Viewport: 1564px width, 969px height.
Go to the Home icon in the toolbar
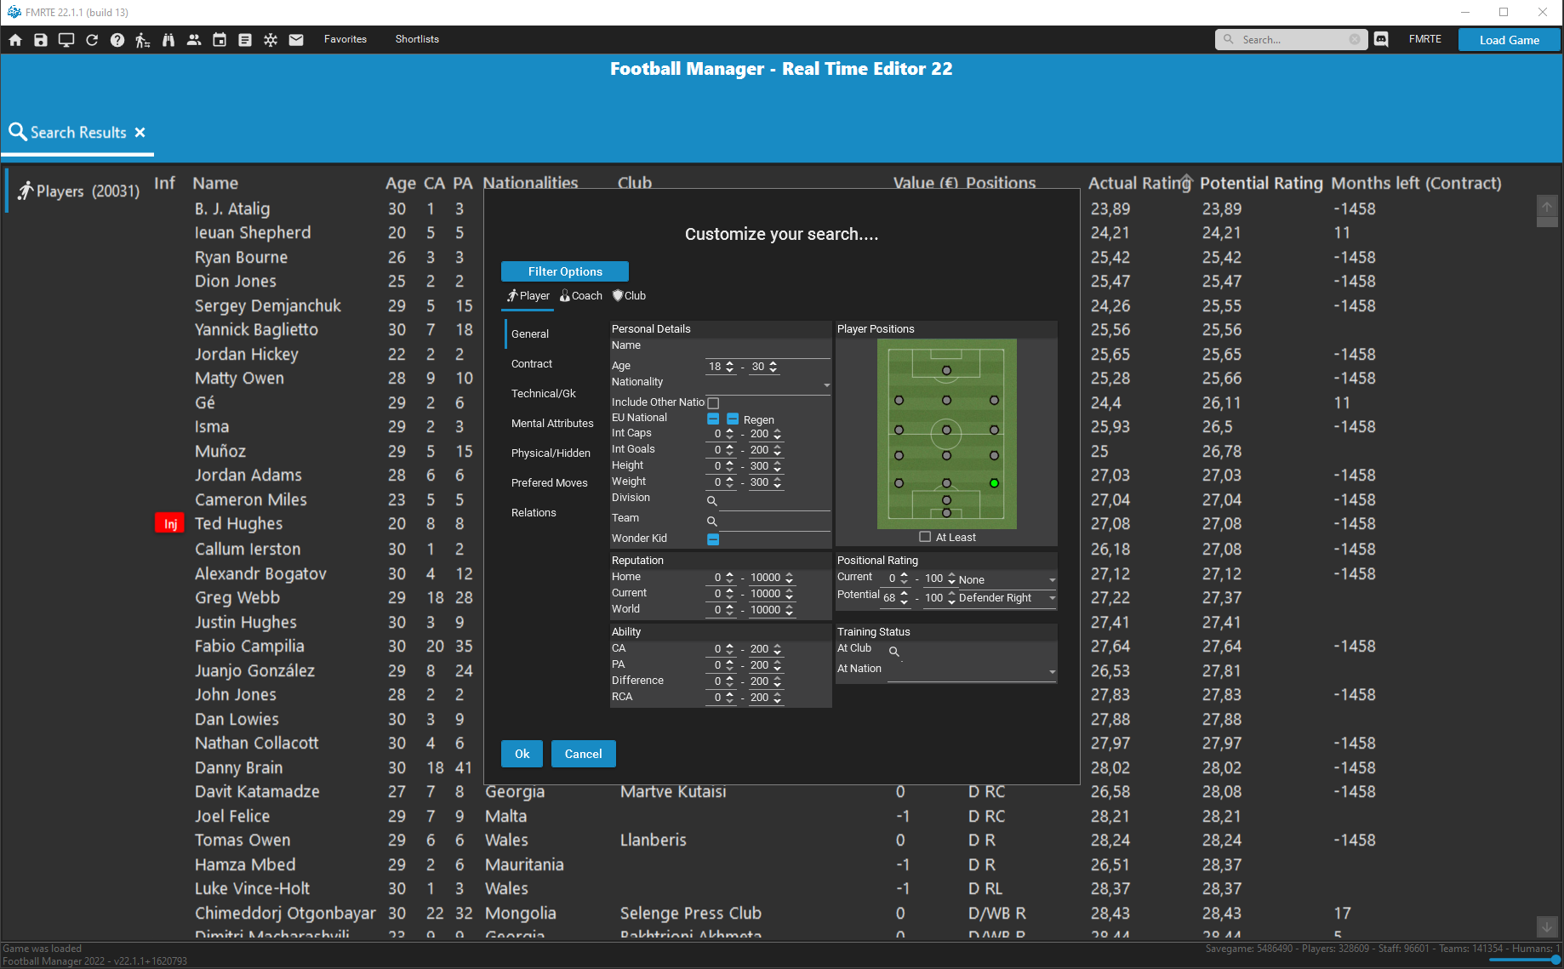[x=15, y=40]
